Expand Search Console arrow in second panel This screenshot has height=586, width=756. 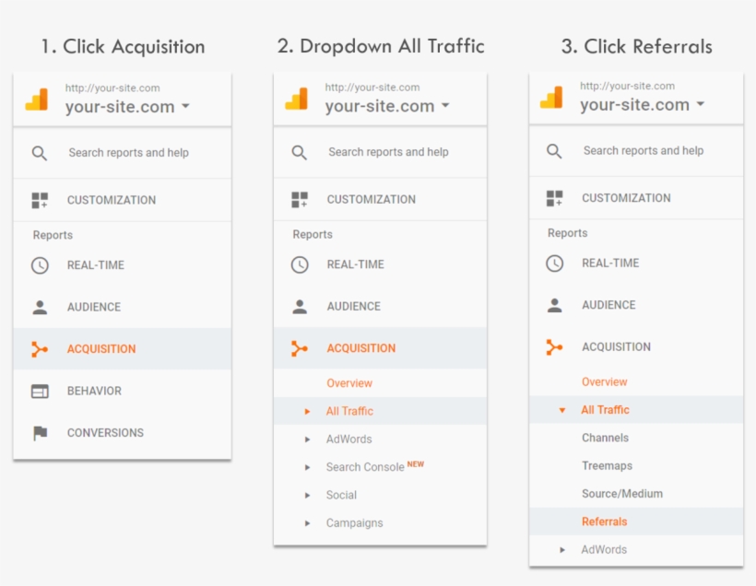pos(307,467)
